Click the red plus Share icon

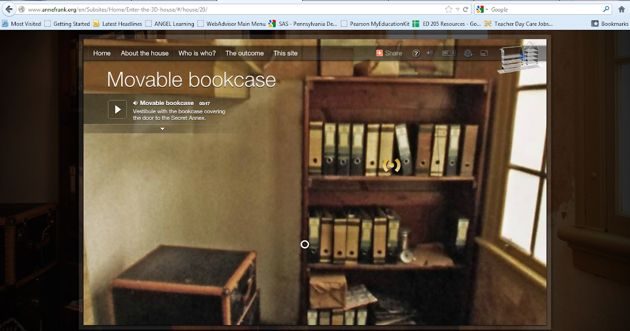tap(379, 53)
